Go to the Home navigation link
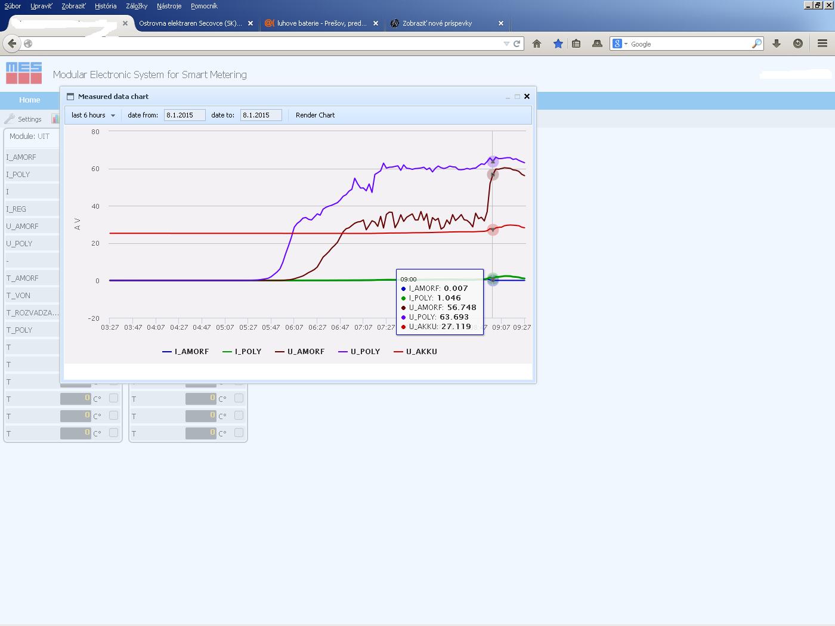Viewport: 835px width, 626px height. (29, 100)
